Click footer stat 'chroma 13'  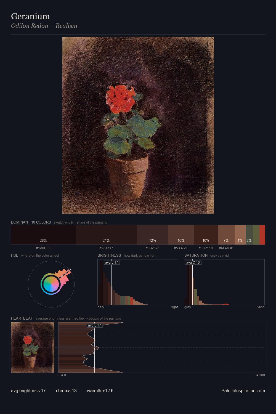66,391
